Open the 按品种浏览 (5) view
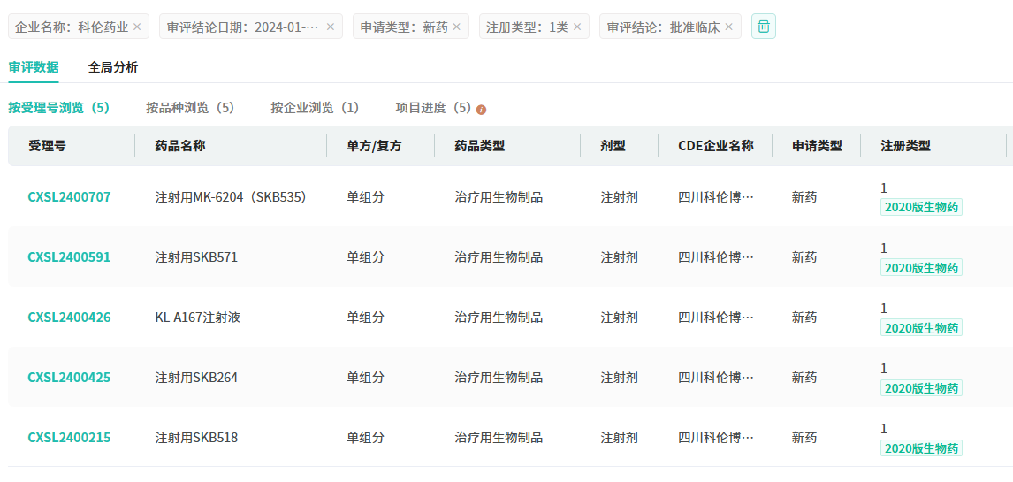This screenshot has width=1013, height=482. pyautogui.click(x=190, y=108)
